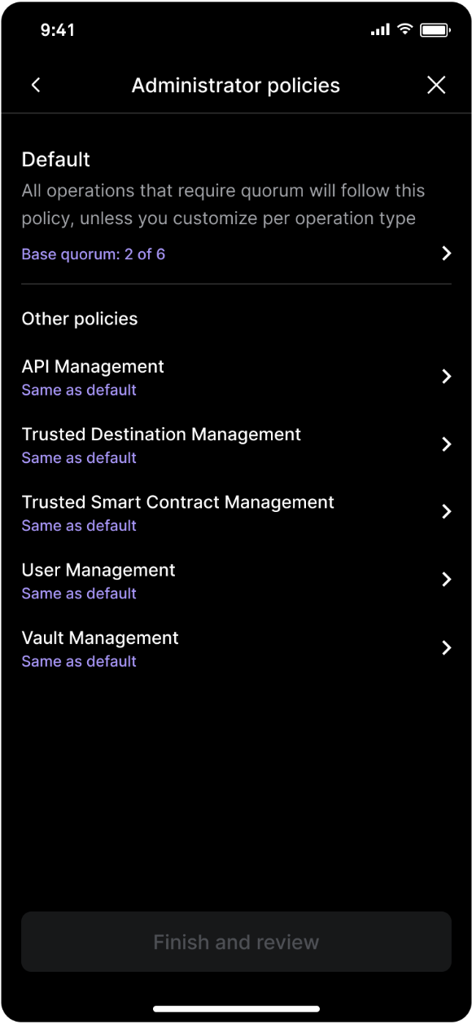This screenshot has width=472, height=1024.
Task: Tap the home indicator bar
Action: pyautogui.click(x=236, y=1009)
